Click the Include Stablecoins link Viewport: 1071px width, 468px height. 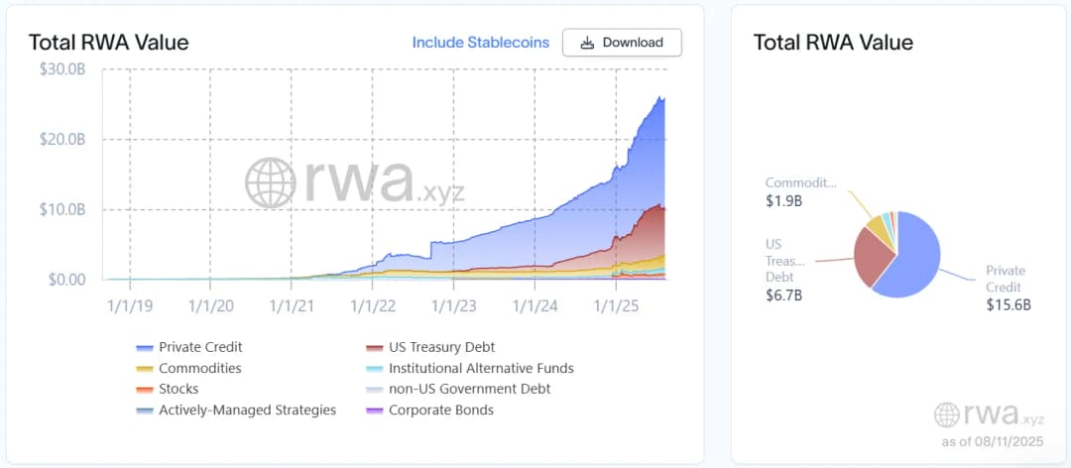pos(480,43)
